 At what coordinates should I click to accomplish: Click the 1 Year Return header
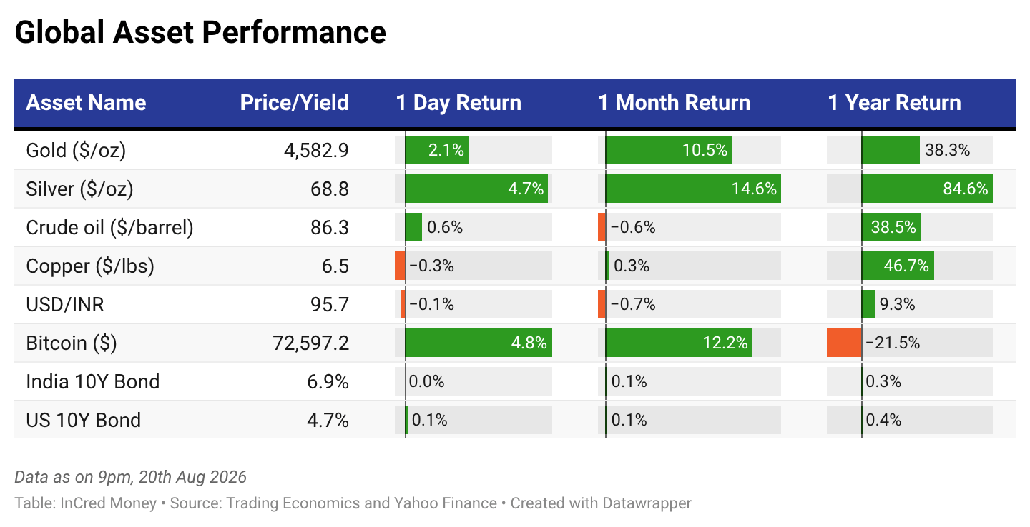894,103
